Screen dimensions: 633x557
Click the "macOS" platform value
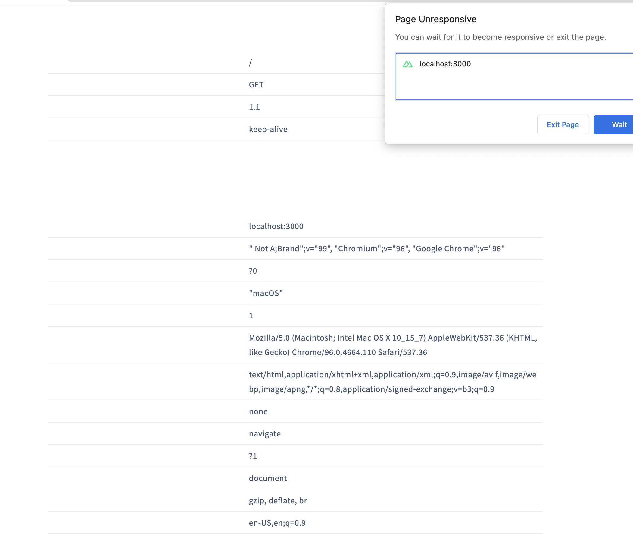pos(266,293)
